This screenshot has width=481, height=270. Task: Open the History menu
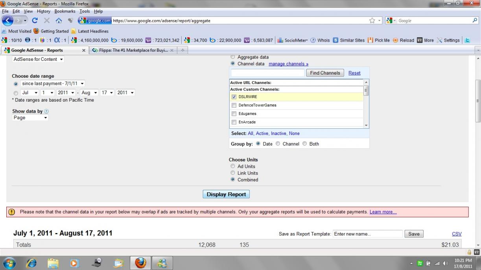pos(44,11)
